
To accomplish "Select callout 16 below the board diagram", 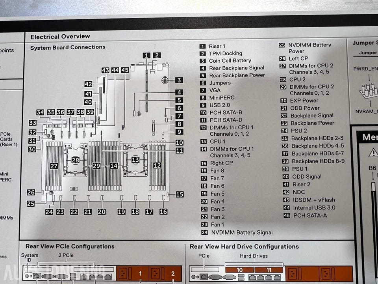I will [163, 212].
